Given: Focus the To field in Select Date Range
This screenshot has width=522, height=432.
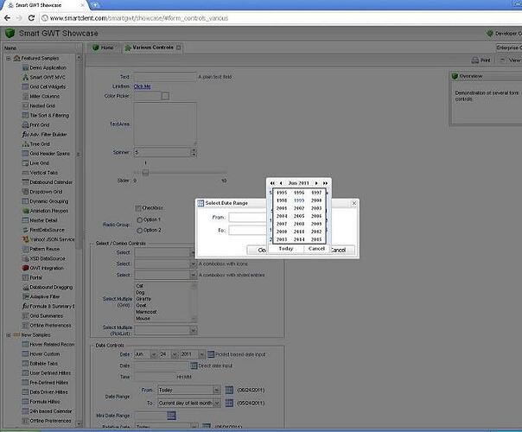Looking at the screenshot, I should 248,231.
